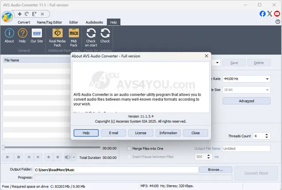Click the About icon in the ribbon

point(9,34)
